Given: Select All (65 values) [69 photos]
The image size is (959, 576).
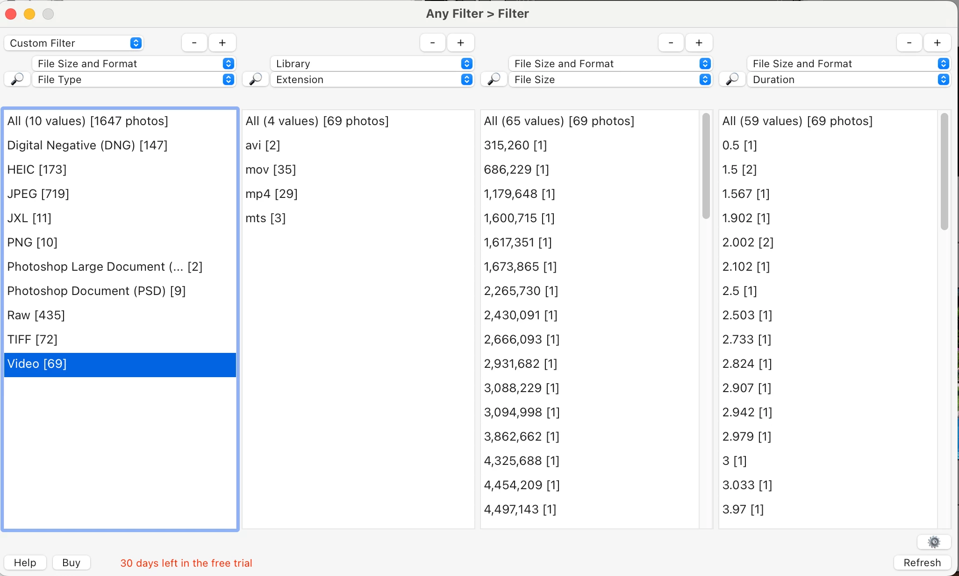Looking at the screenshot, I should [x=590, y=121].
